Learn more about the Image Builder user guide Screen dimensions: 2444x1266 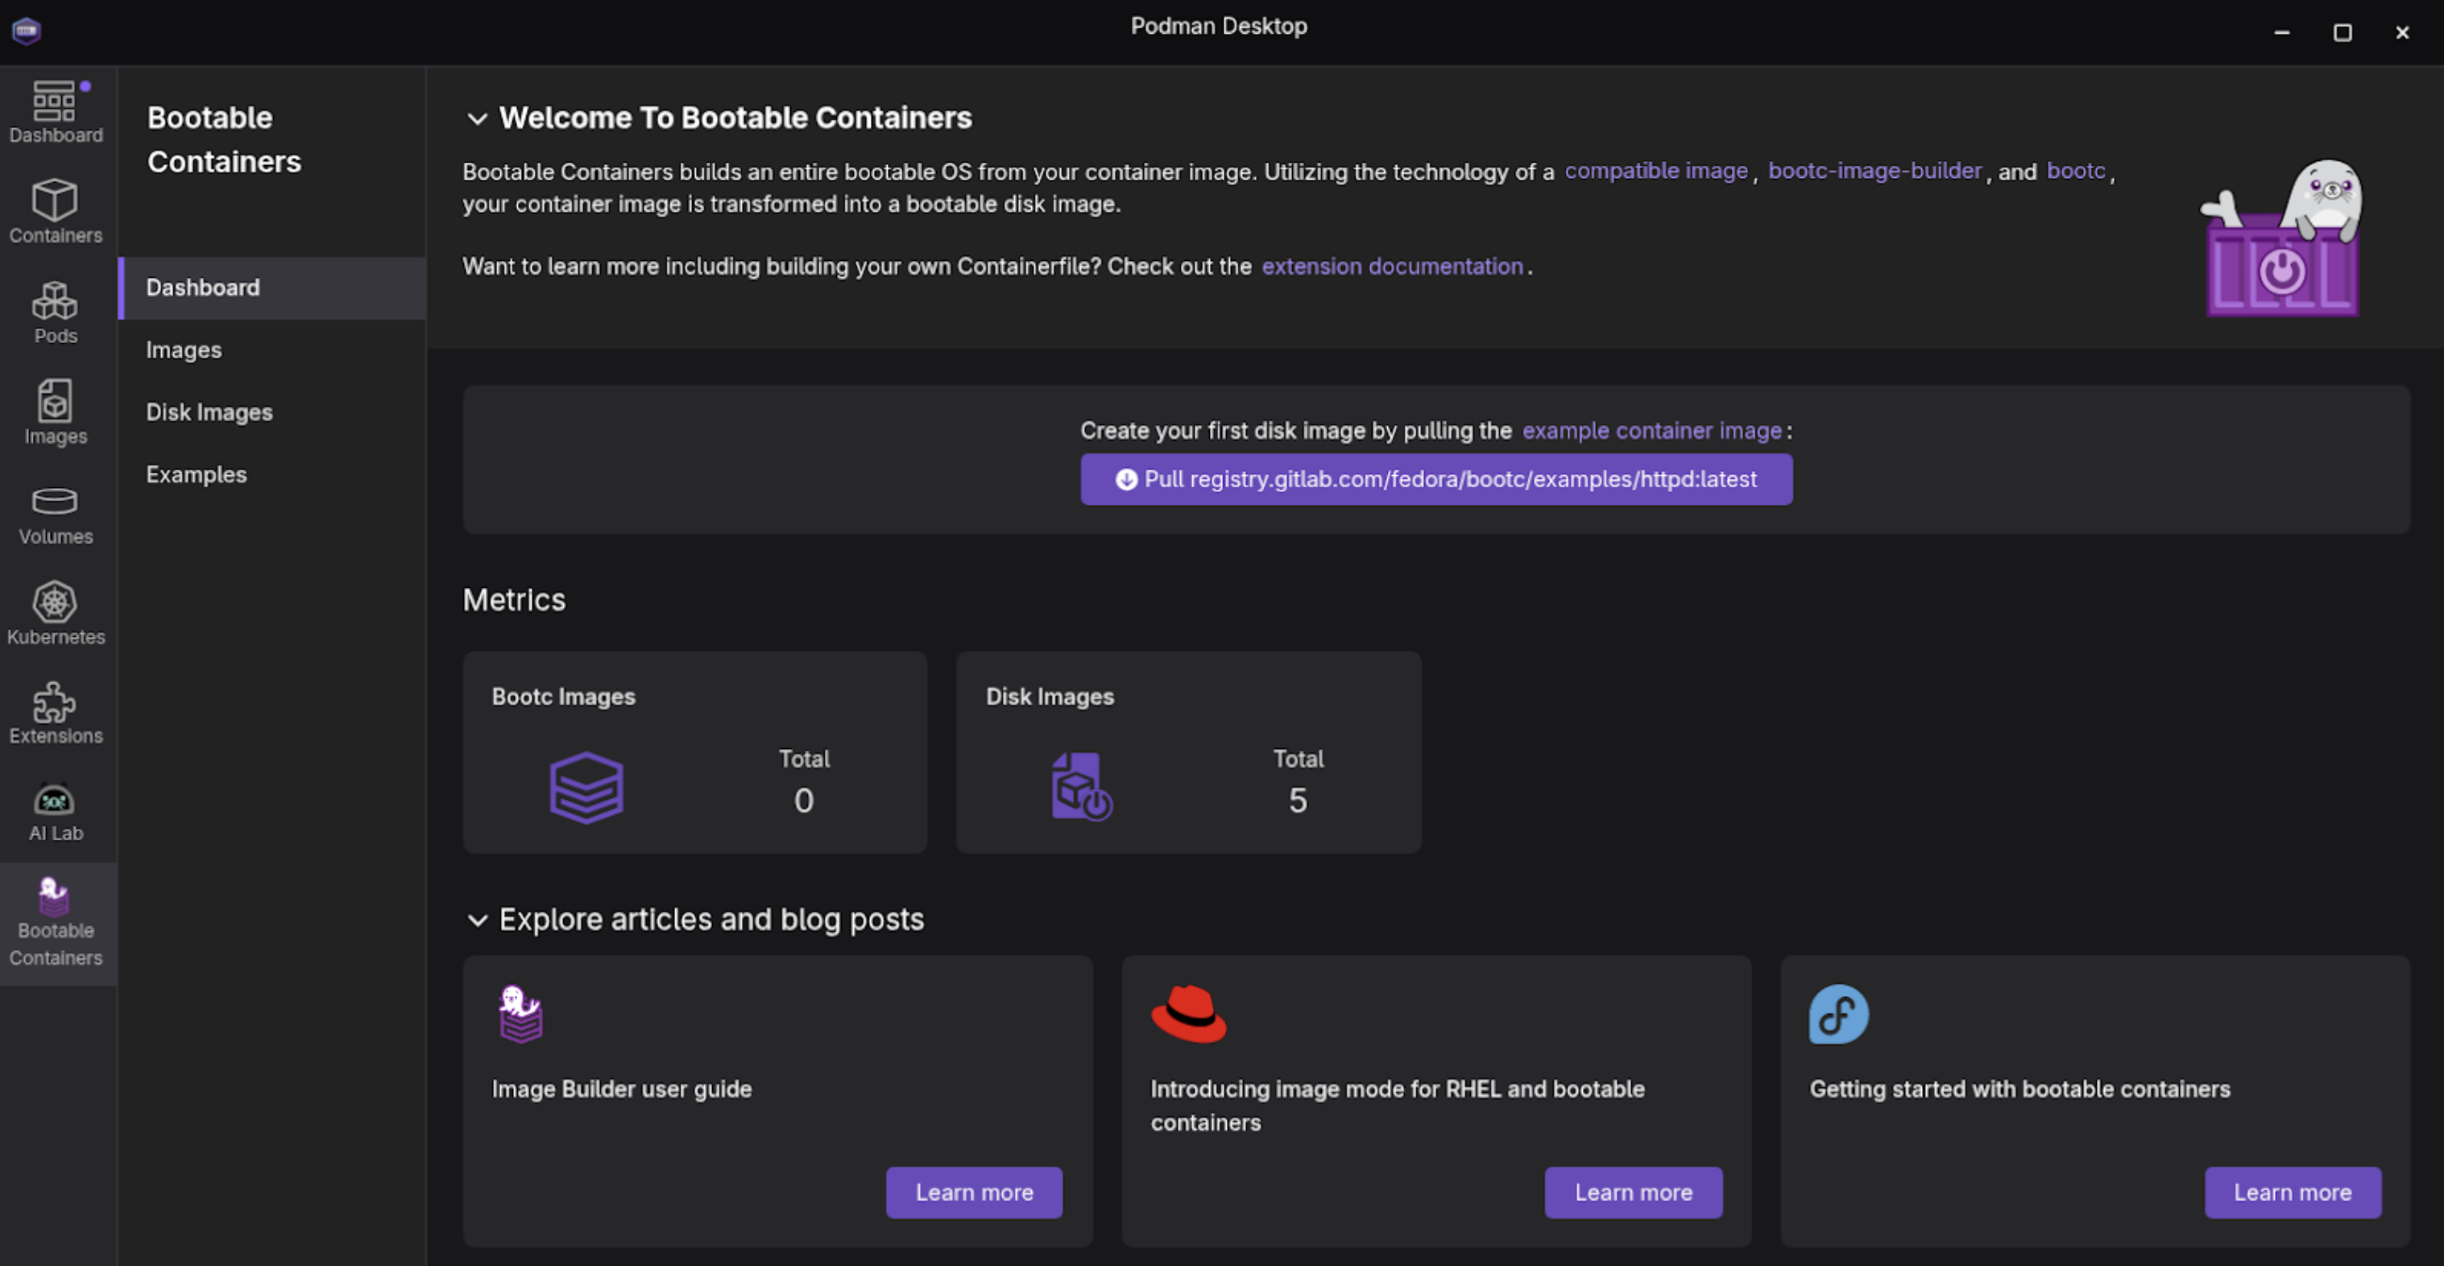tap(973, 1192)
